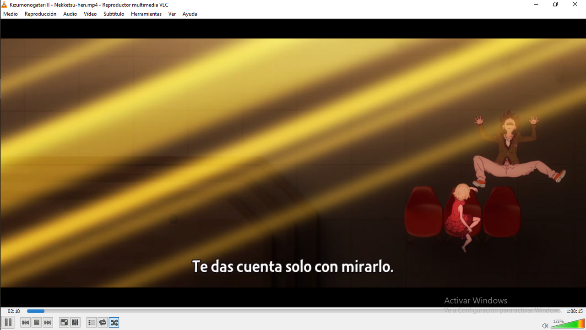Open the Reproducción menu
This screenshot has height=330, width=586.
point(40,14)
